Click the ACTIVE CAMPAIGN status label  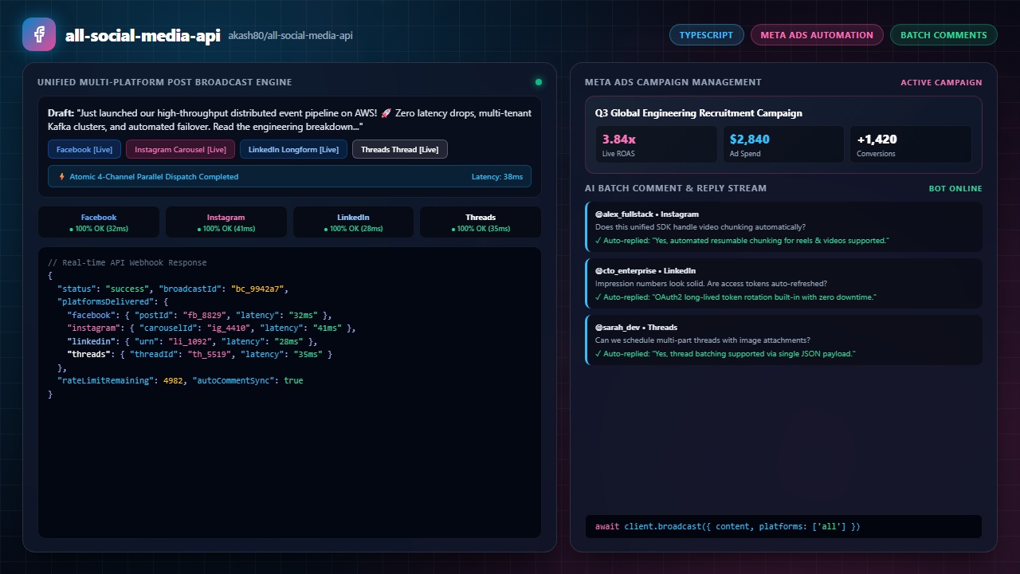941,82
